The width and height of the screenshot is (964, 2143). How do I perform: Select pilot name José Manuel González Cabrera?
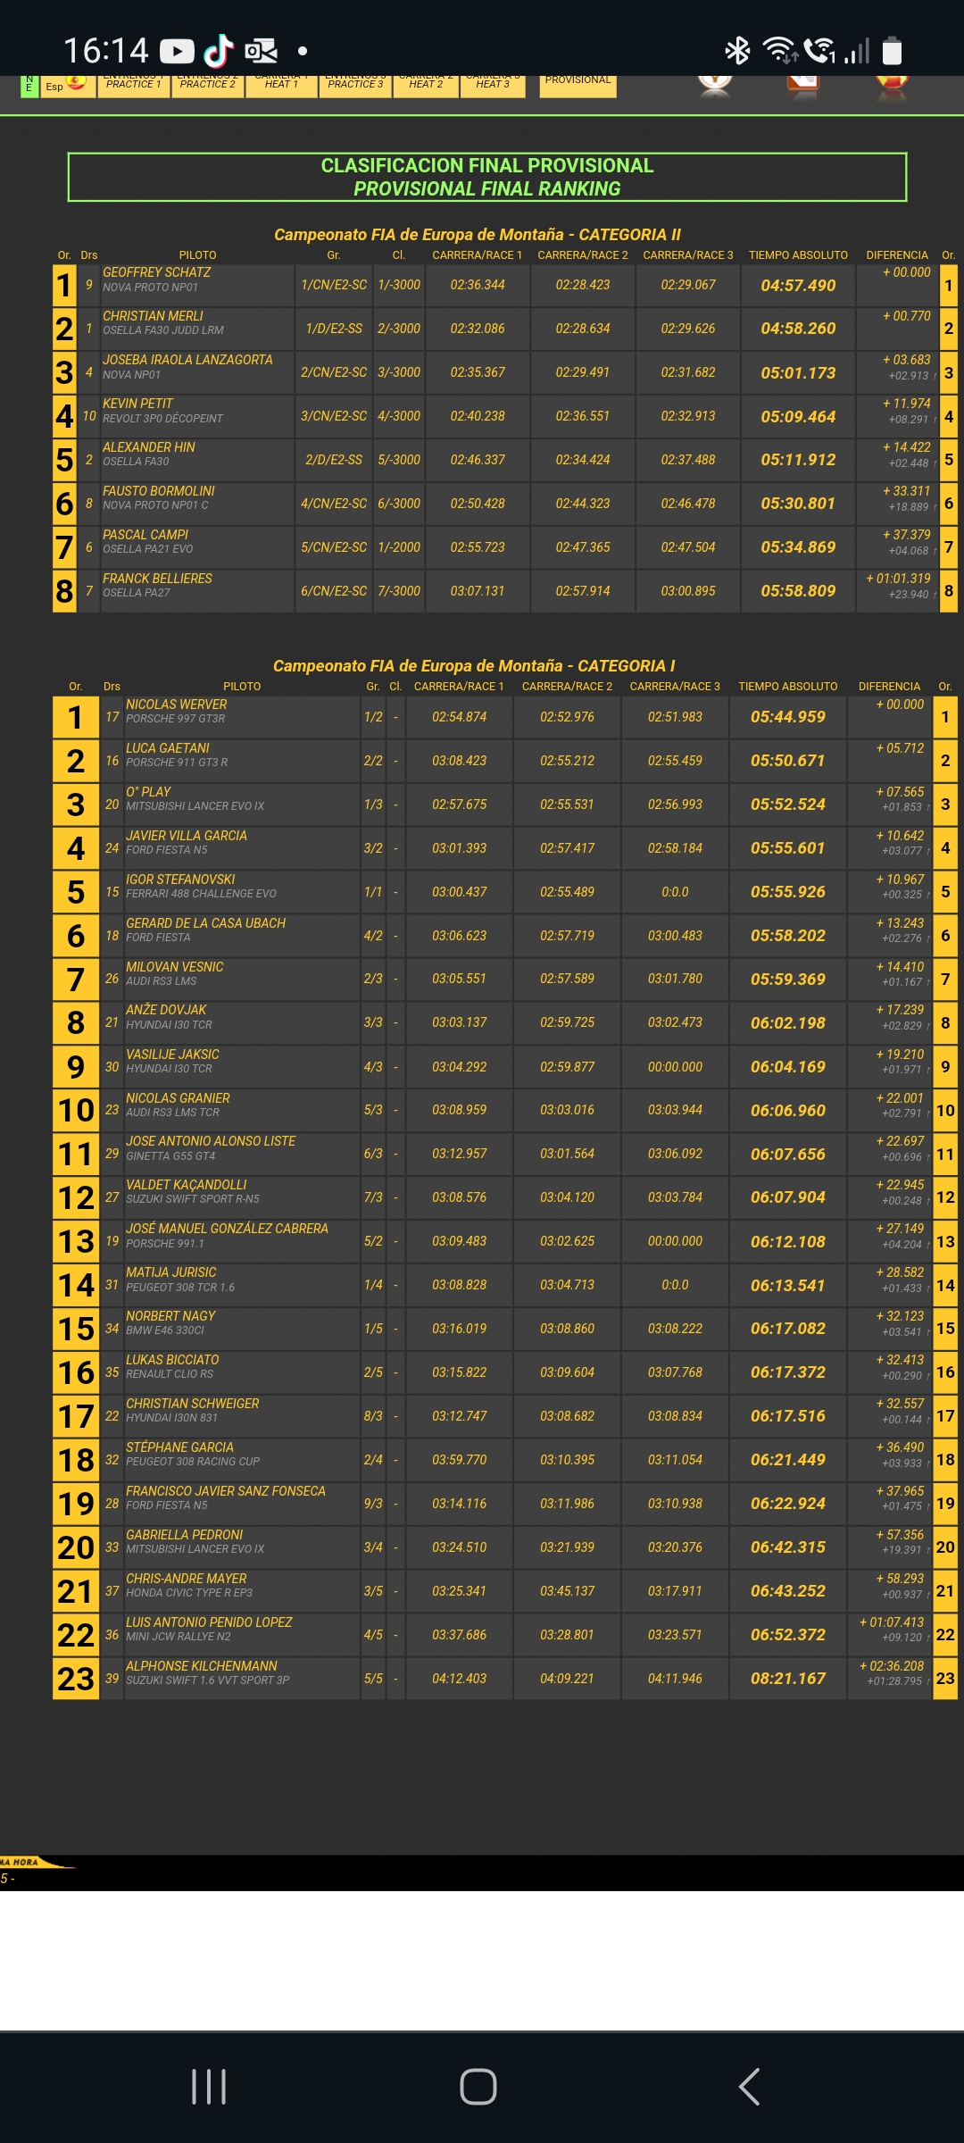pyautogui.click(x=227, y=1229)
